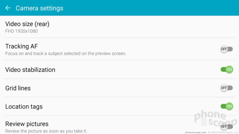Toggle the Grid lines switch on

coord(226,88)
